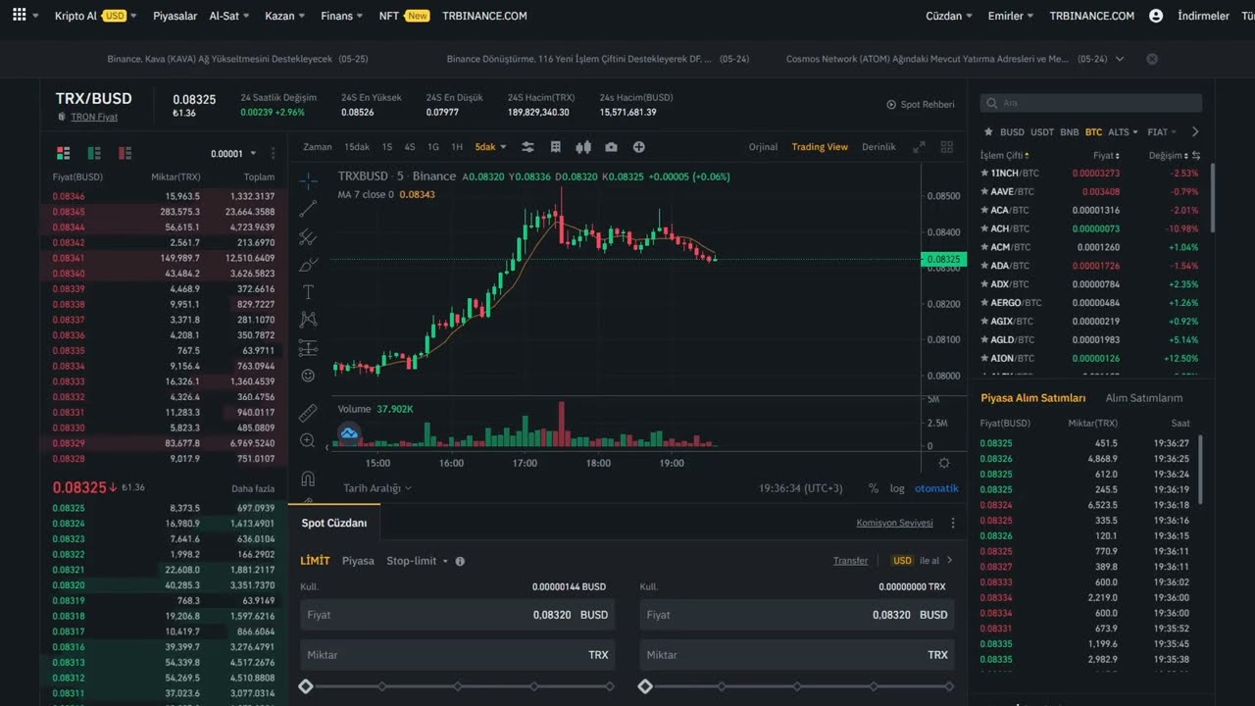
Task: Select the prediction and measurement tool
Action: click(308, 348)
